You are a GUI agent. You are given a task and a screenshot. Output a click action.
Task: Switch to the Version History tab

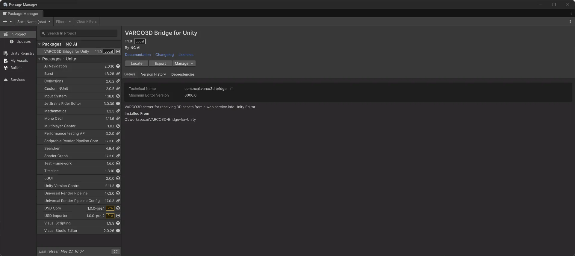[153, 74]
